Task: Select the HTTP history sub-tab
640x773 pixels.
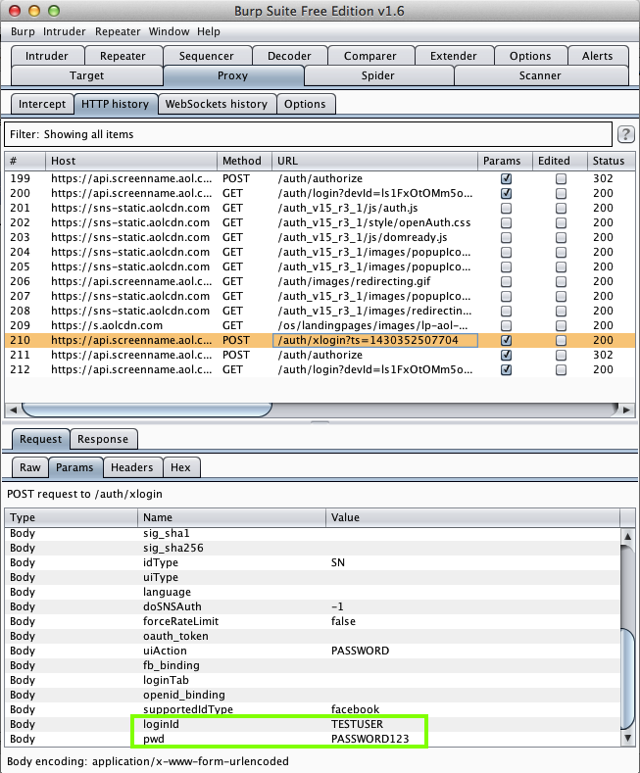Action: 116,104
